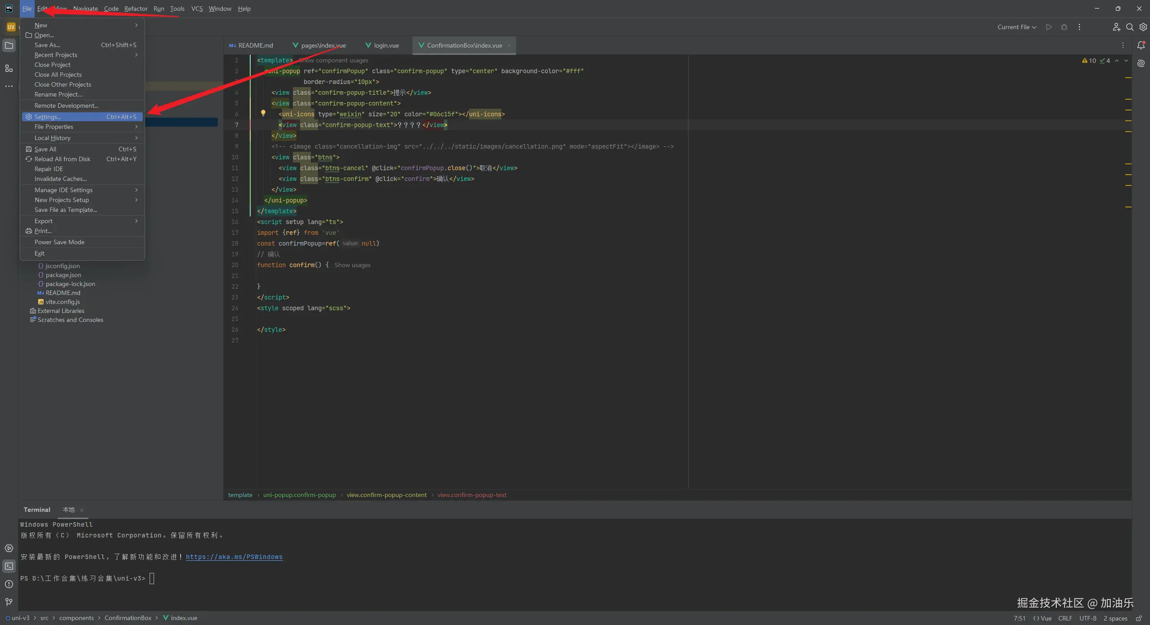
Task: Expand the External Libraries tree node
Action: [61, 311]
